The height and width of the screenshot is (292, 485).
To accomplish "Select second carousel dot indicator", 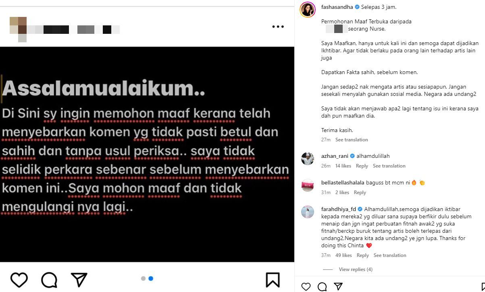I will [151, 278].
